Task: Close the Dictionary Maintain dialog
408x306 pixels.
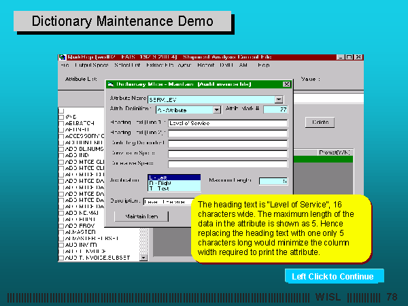Action: tap(287, 84)
